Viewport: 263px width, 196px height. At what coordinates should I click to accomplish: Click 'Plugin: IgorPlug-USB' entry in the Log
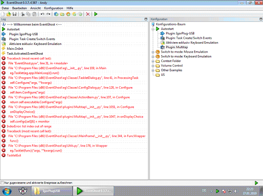coord(24,34)
